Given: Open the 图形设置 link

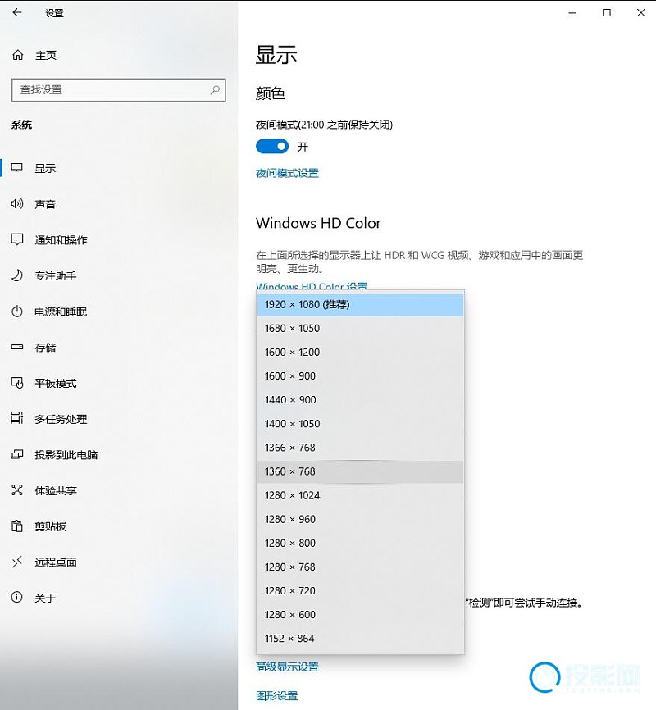Looking at the screenshot, I should 276,696.
